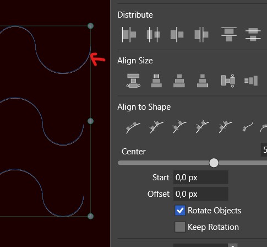
Task: Click the first Align Size icon
Action: 133,80
